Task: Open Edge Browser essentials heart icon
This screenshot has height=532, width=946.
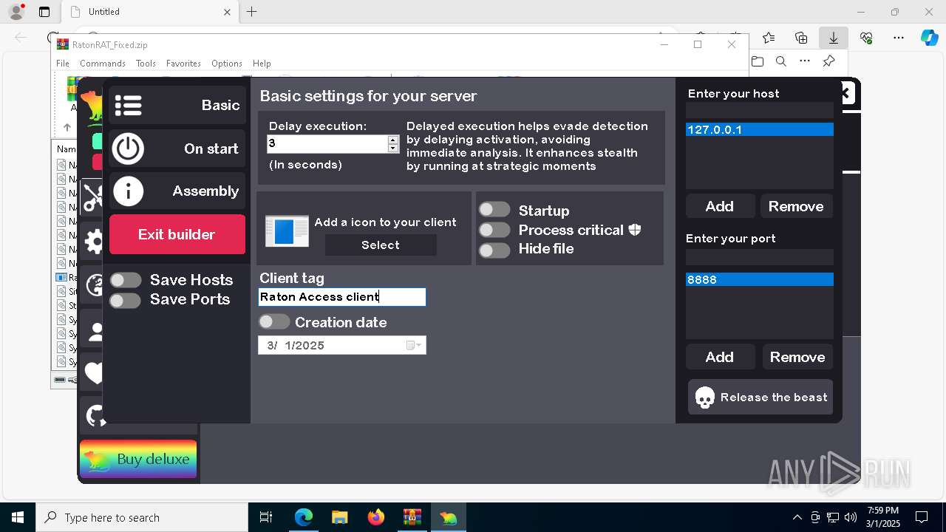Action: pyautogui.click(x=866, y=38)
